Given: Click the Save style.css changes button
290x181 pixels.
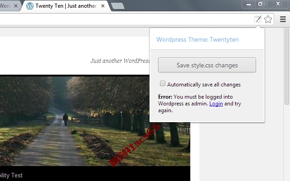Looking at the screenshot, I should (x=207, y=65).
